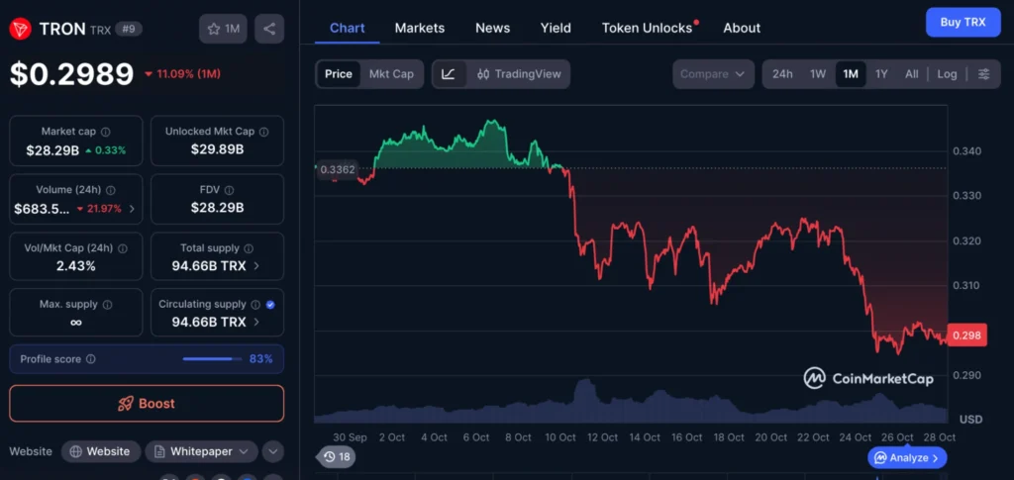Expand more links chevron beside Whitepaper

tap(272, 451)
